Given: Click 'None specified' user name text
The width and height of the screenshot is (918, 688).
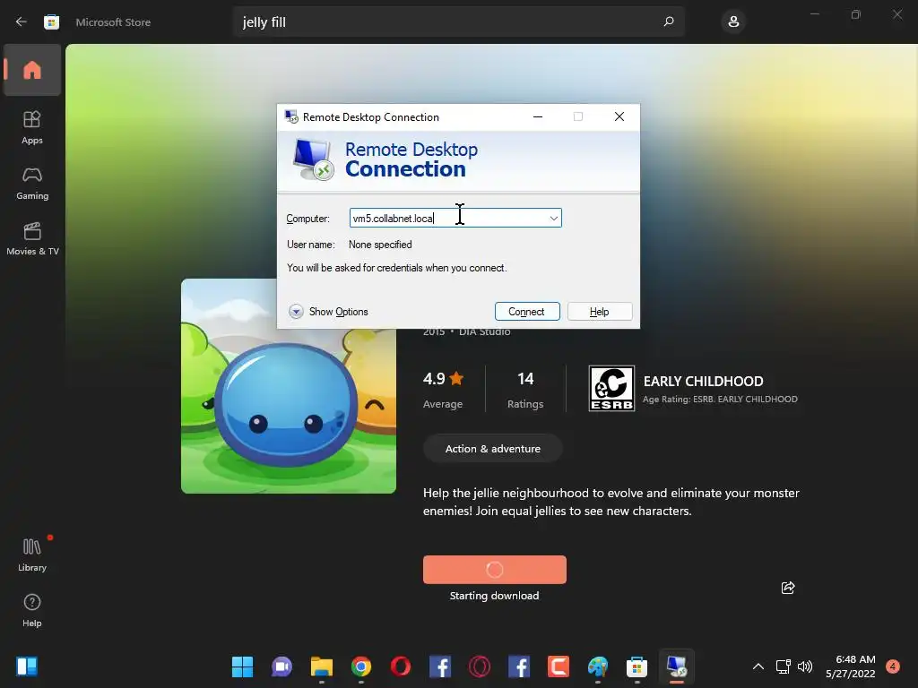Looking at the screenshot, I should pos(380,245).
